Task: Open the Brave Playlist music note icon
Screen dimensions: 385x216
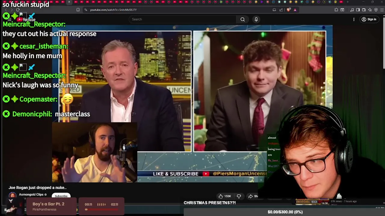Action: pyautogui.click(x=352, y=10)
